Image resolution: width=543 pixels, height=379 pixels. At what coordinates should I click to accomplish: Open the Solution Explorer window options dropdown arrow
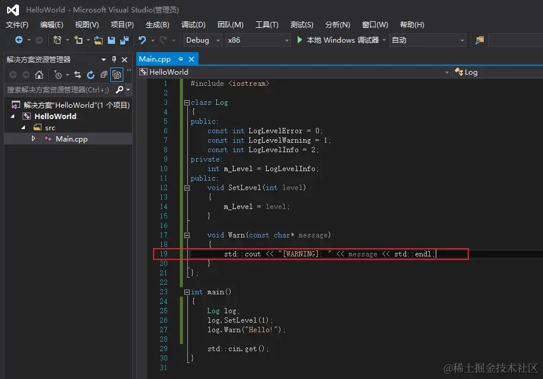(104, 60)
